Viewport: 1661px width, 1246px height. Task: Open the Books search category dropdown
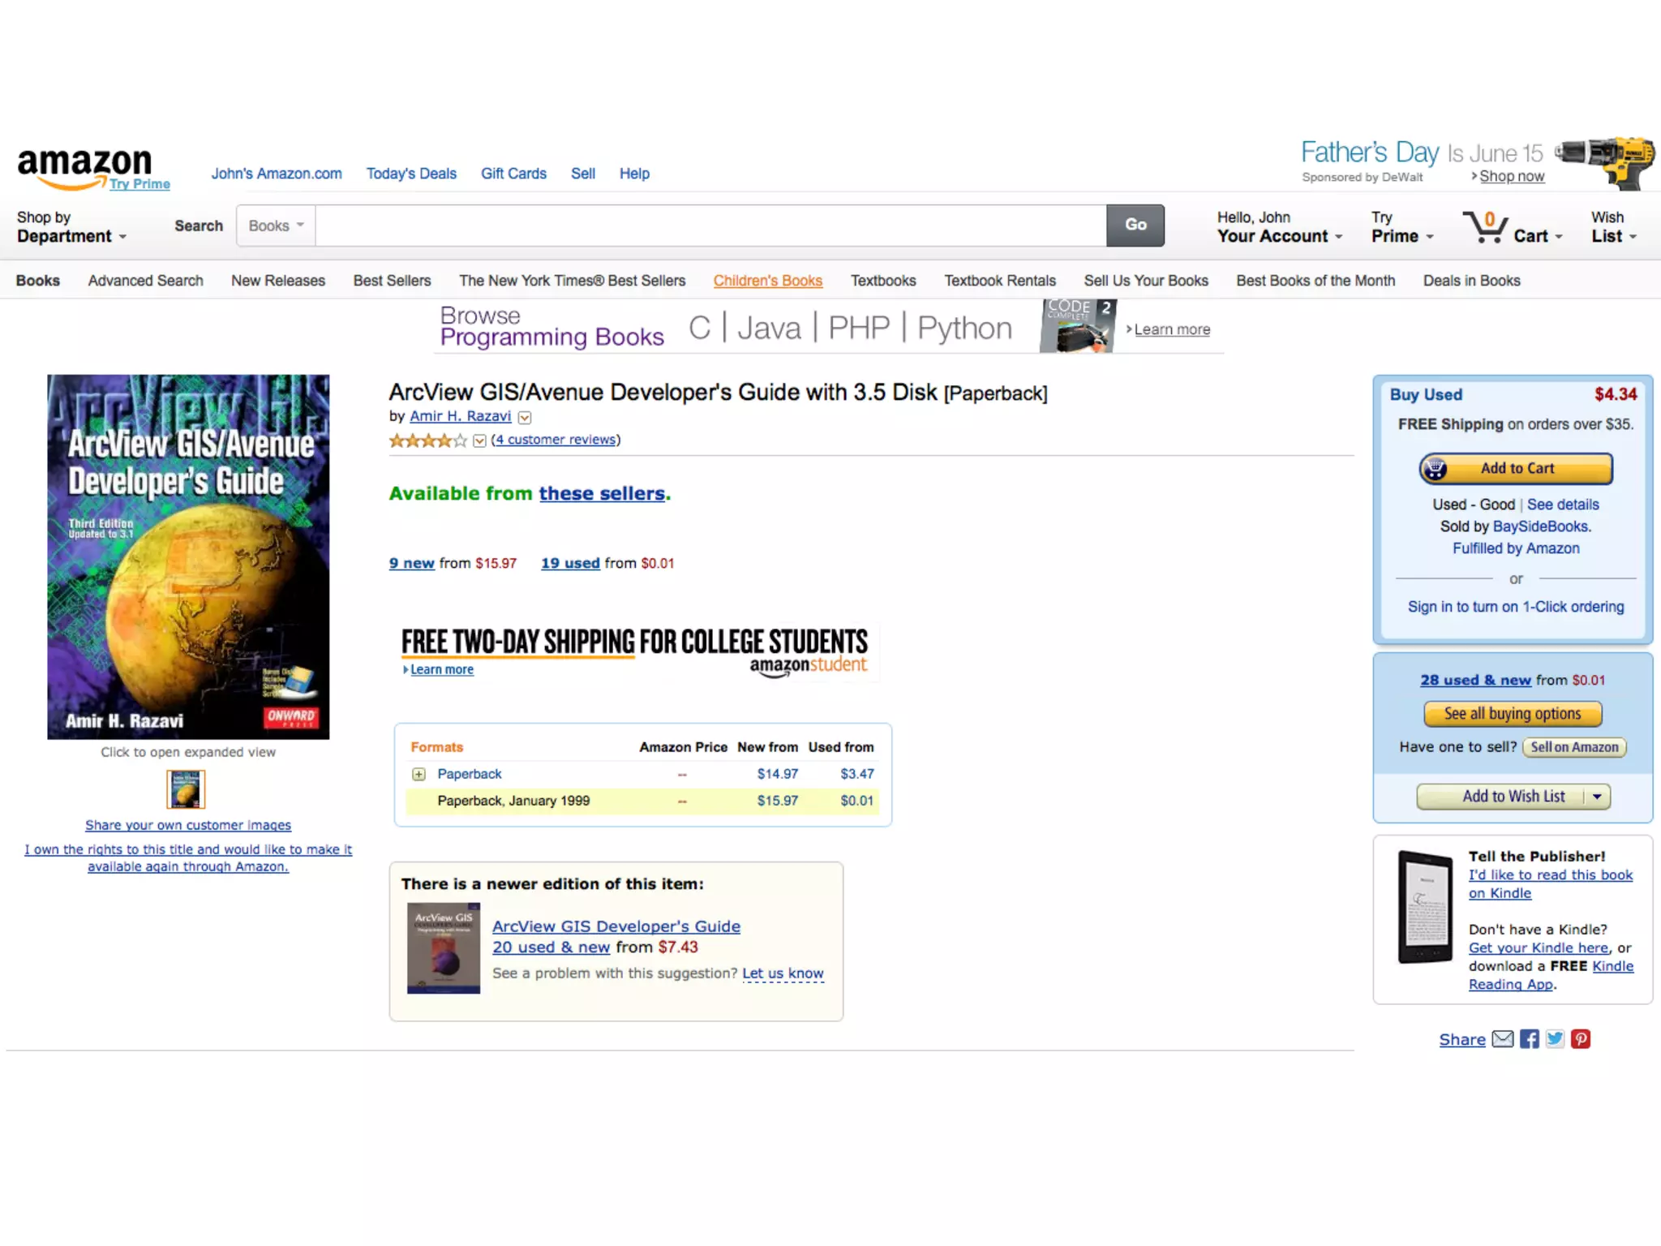276,226
